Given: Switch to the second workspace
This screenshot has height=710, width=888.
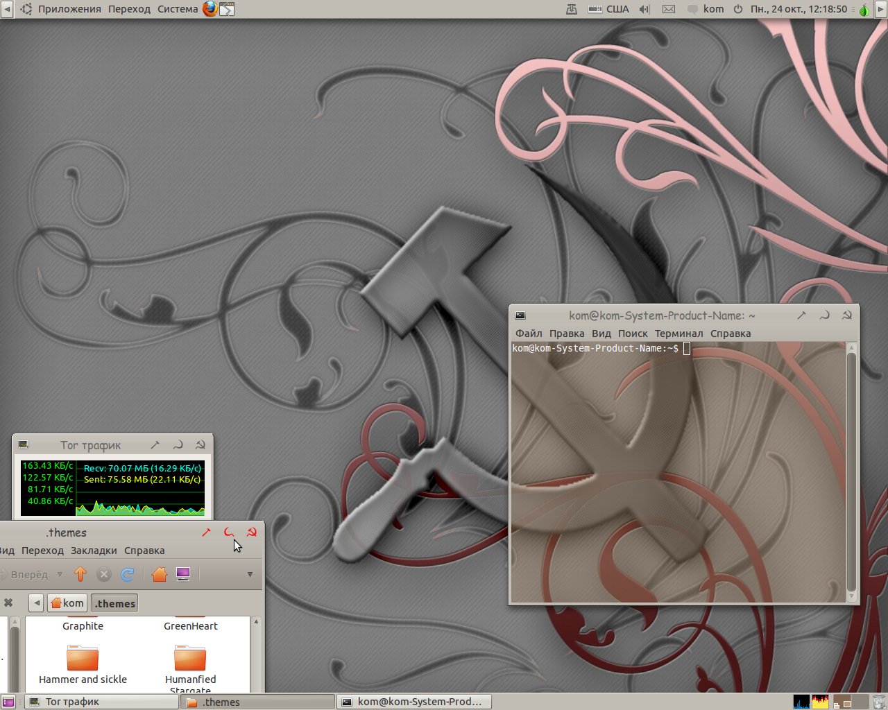Looking at the screenshot, I should coord(859,702).
